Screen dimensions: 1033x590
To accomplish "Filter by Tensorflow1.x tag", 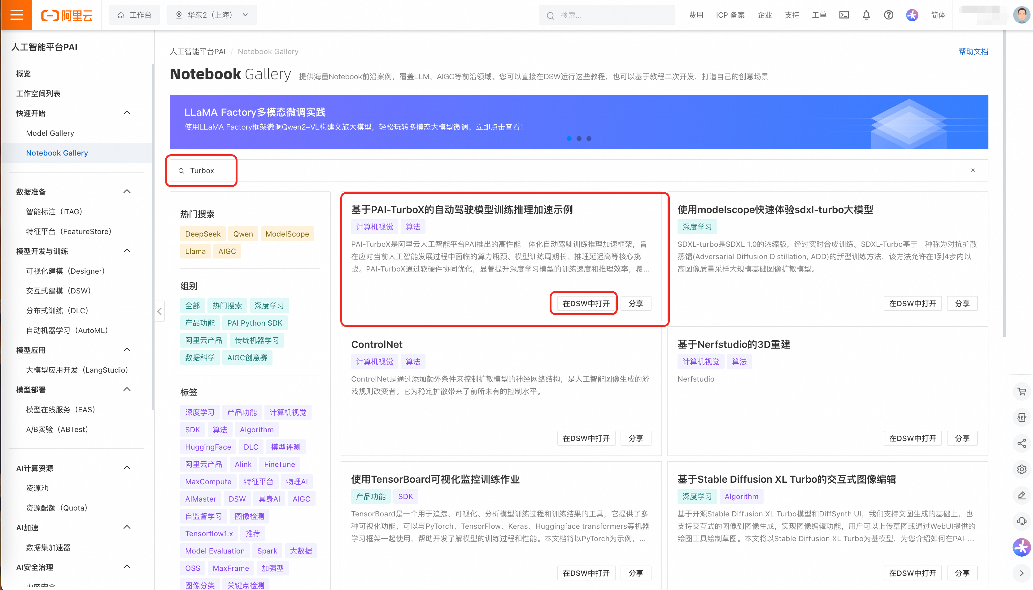I will coord(209,534).
